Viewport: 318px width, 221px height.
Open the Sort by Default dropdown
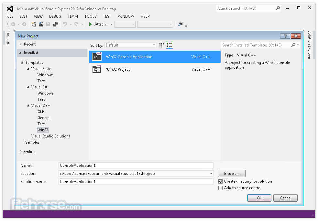coord(130,45)
